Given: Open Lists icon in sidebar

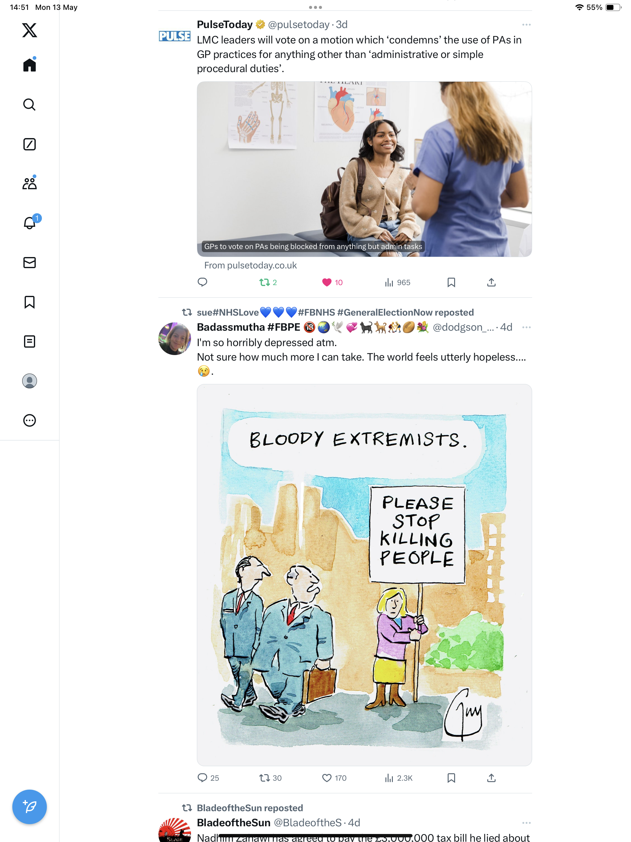Looking at the screenshot, I should [29, 341].
